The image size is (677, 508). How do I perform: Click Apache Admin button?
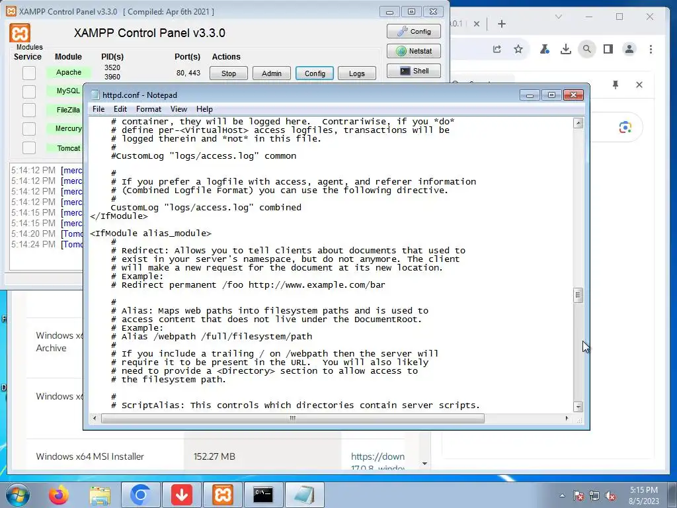pos(272,73)
